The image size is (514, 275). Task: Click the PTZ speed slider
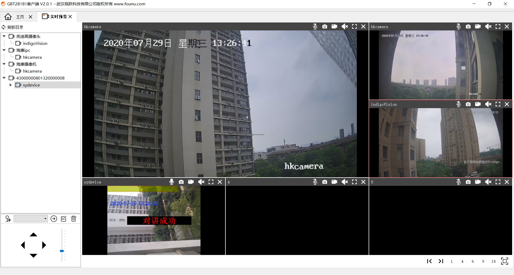click(x=62, y=251)
